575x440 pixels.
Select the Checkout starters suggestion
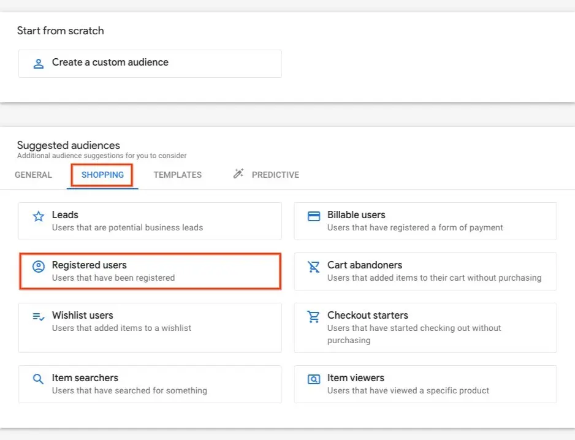(x=425, y=327)
